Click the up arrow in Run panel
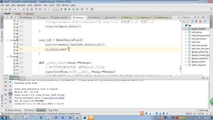Image resolution: width=213 pixels, height=120 pixels. (10, 82)
